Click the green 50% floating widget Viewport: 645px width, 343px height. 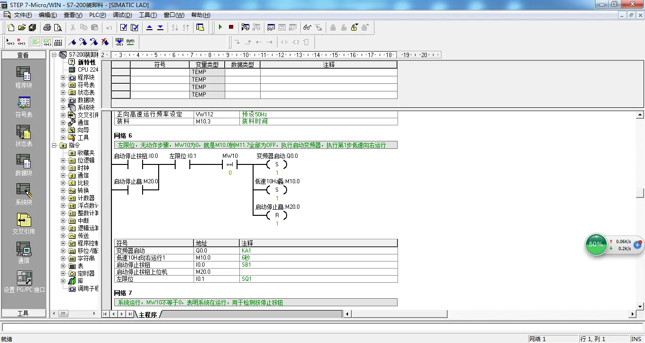596,244
